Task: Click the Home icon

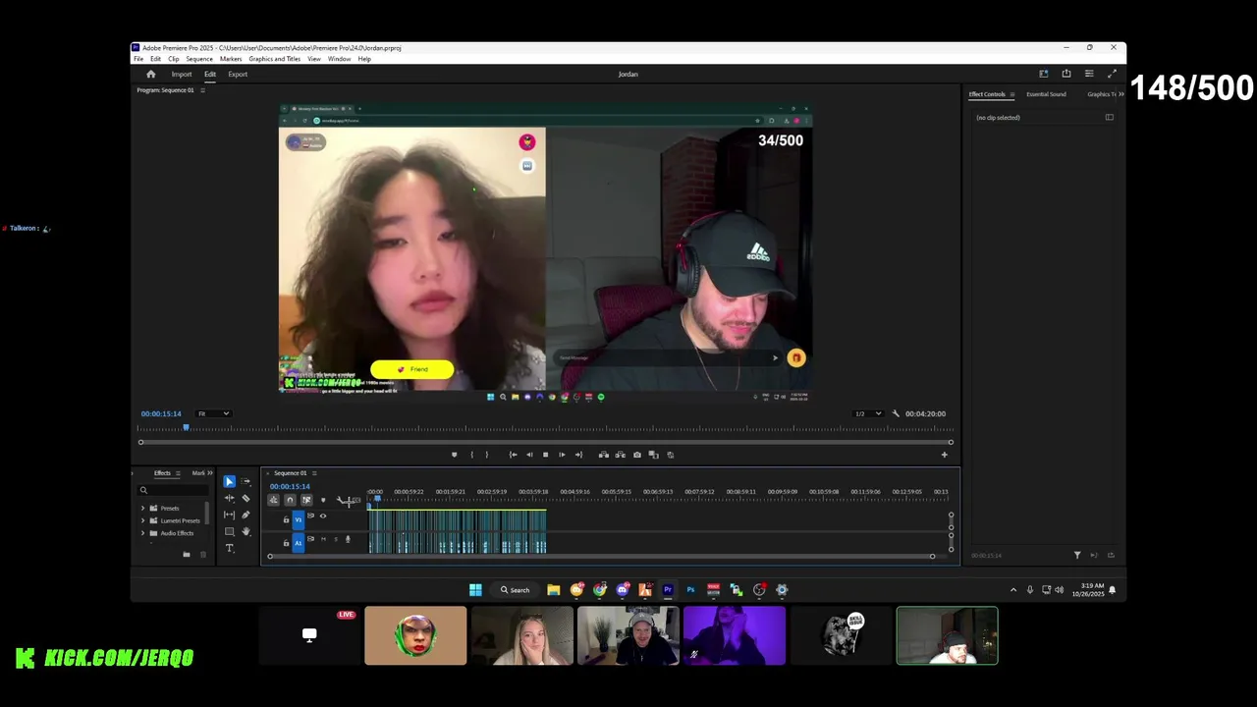Action: [x=150, y=74]
